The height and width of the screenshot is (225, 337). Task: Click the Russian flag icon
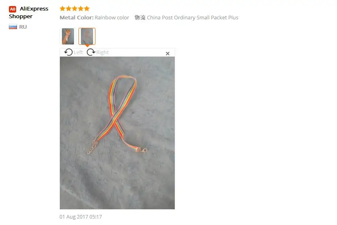(13, 27)
